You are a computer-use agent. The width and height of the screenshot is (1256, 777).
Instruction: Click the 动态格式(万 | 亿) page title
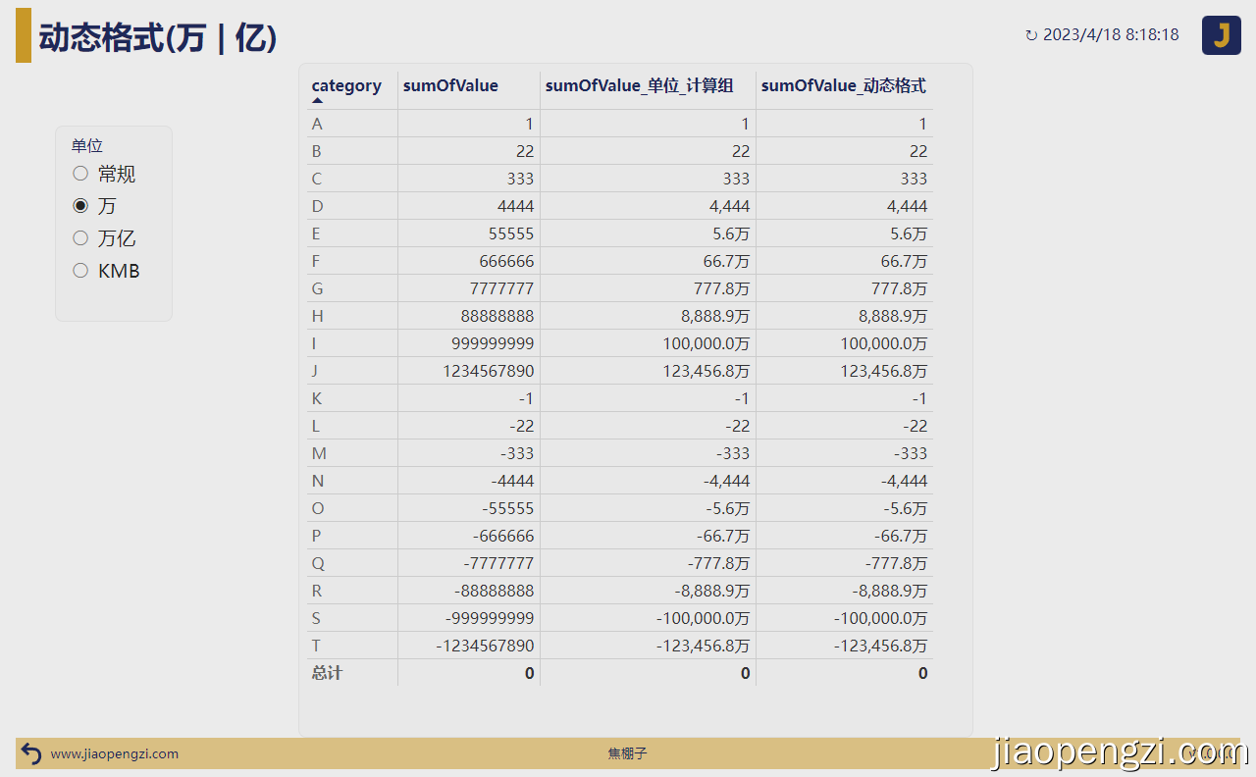pyautogui.click(x=158, y=37)
